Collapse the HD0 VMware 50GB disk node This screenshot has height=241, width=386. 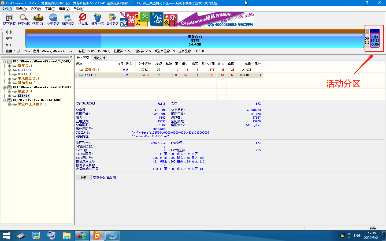[x=5, y=62]
